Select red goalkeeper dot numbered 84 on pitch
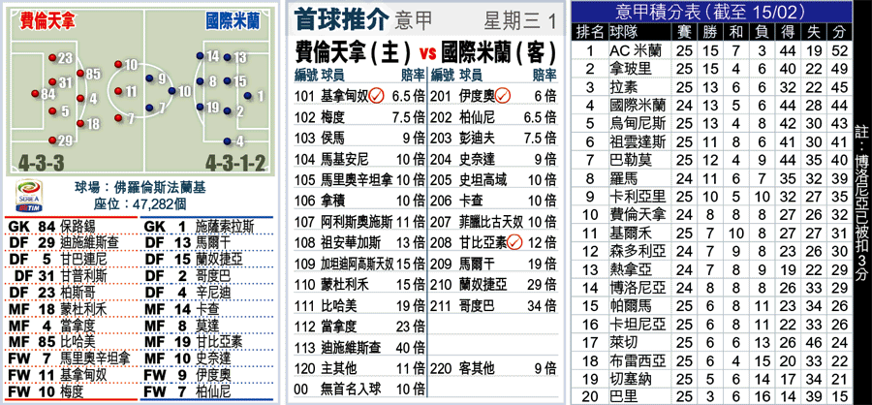 pyautogui.click(x=36, y=94)
